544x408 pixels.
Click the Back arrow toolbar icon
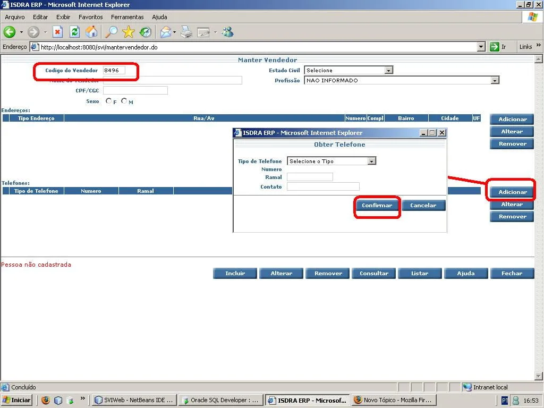click(10, 32)
